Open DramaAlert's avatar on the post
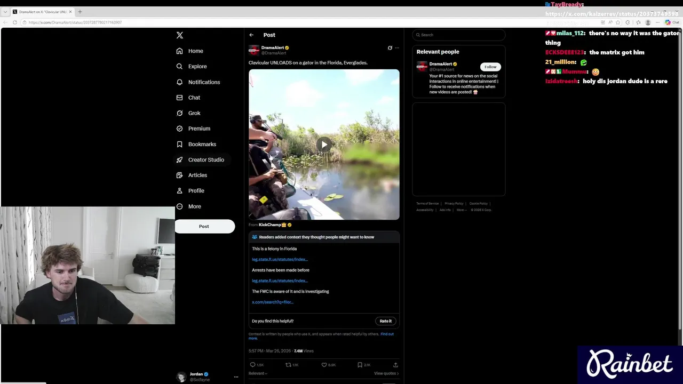Viewport: 683px width, 384px height. click(254, 50)
